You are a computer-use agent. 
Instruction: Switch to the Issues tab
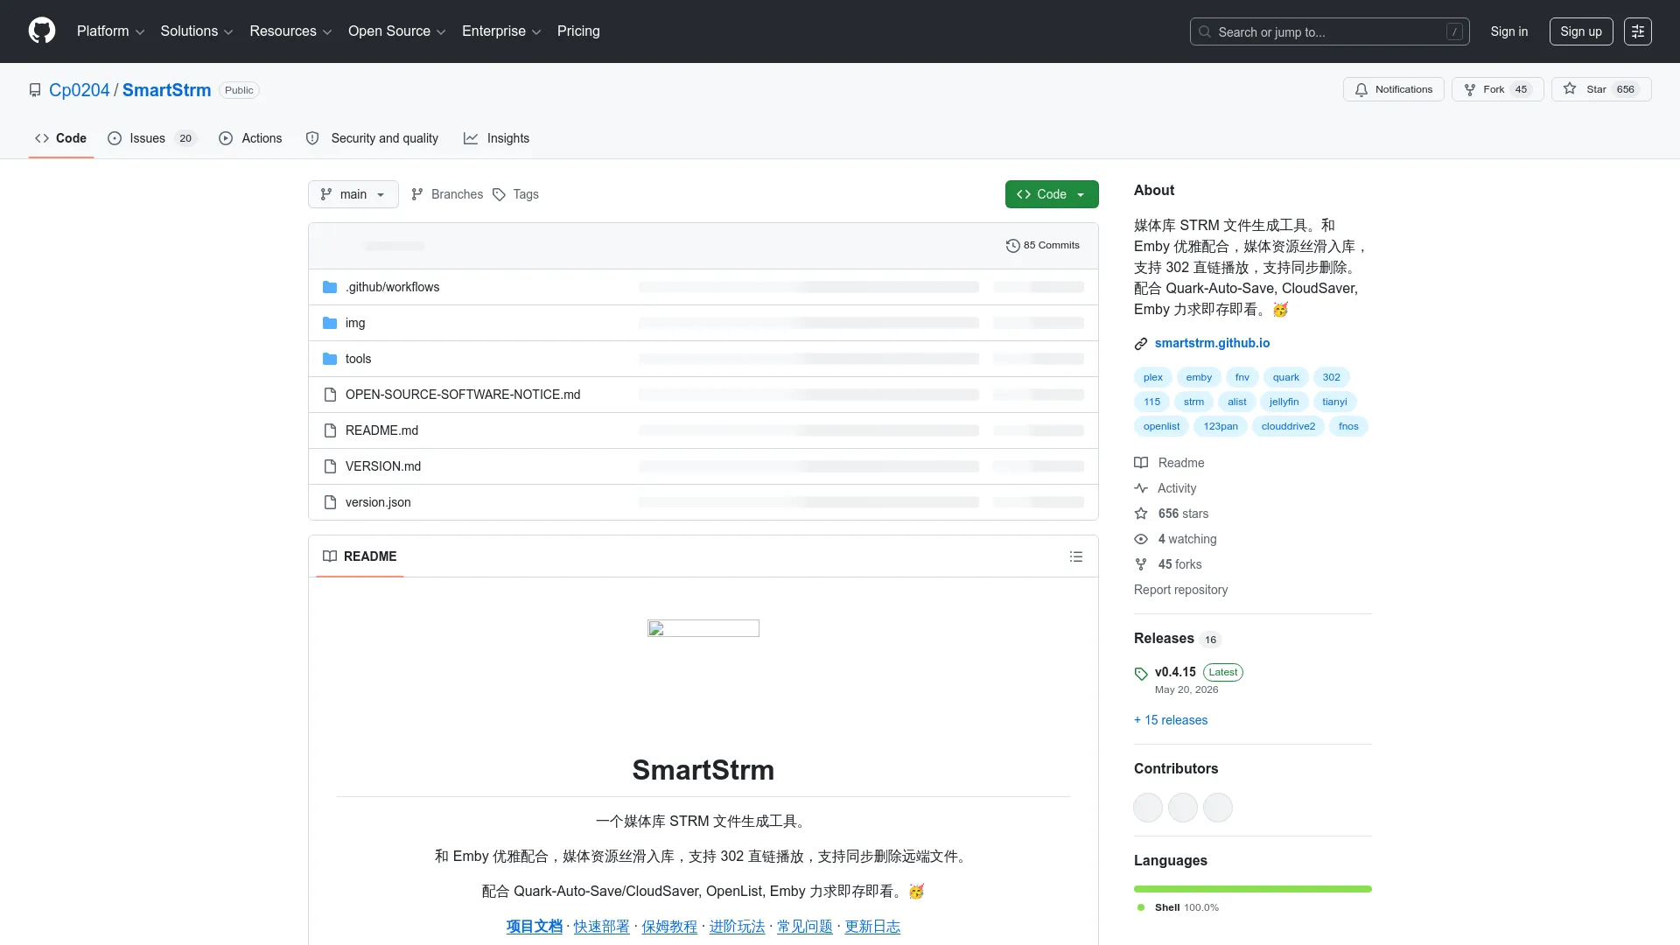click(152, 138)
